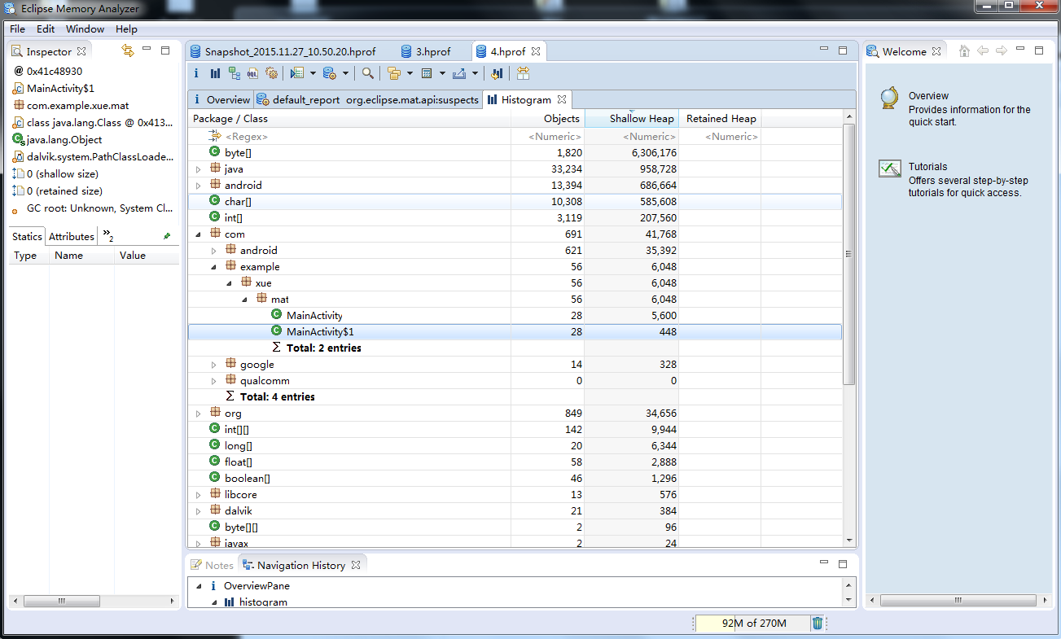1061x639 pixels.
Task: Click the Overview globe icon in Welcome
Action: point(889,98)
